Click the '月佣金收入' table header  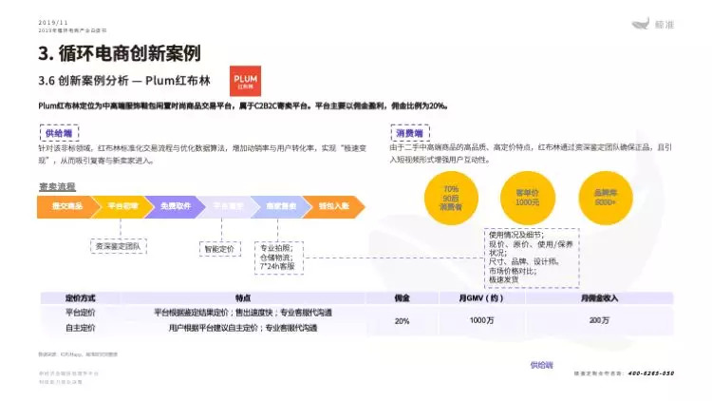click(x=599, y=298)
